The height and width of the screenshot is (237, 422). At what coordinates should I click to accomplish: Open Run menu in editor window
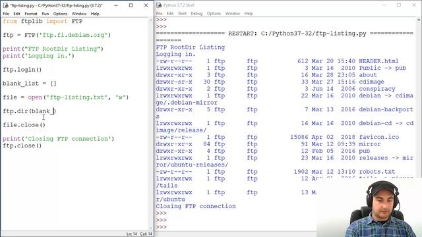(x=45, y=14)
